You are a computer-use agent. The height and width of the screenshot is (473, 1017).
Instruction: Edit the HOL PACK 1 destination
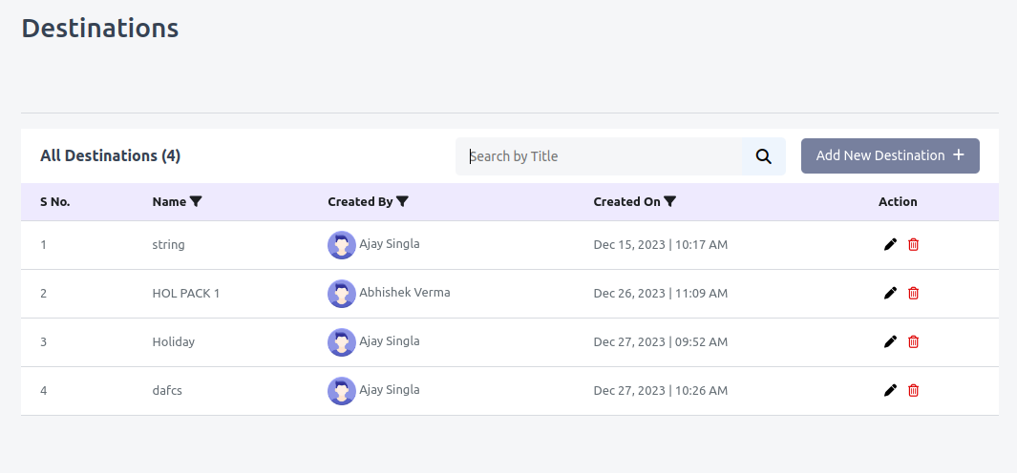[x=891, y=293]
